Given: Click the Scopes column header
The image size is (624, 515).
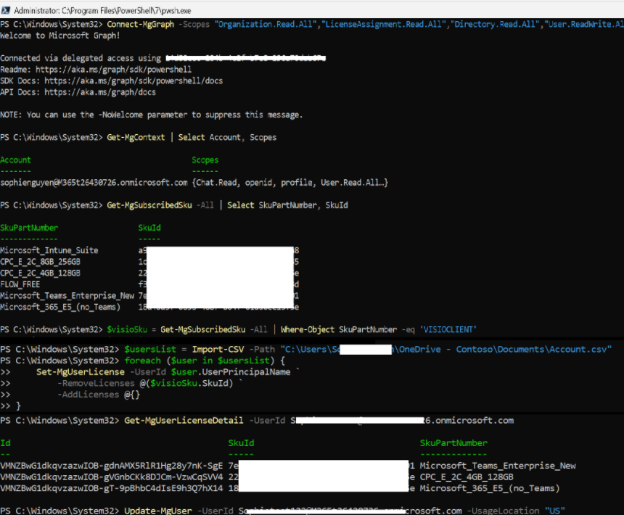Looking at the screenshot, I should click(205, 160).
